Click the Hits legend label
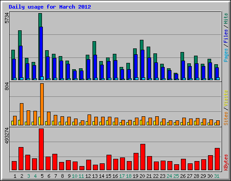 (226, 19)
